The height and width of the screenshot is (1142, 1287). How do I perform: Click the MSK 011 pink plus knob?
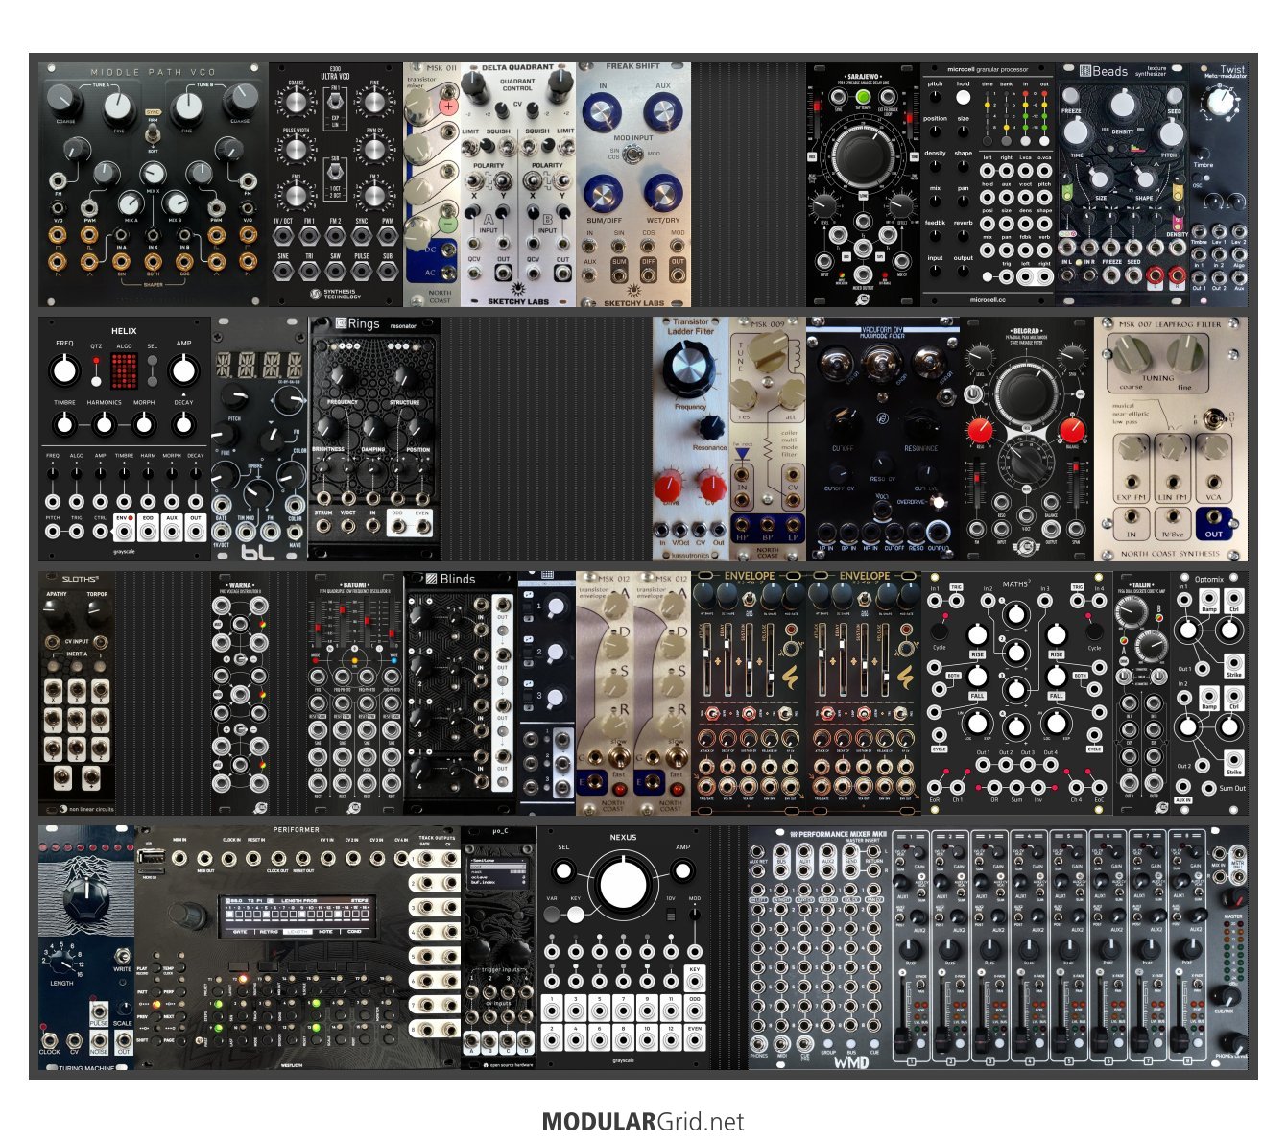[447, 107]
